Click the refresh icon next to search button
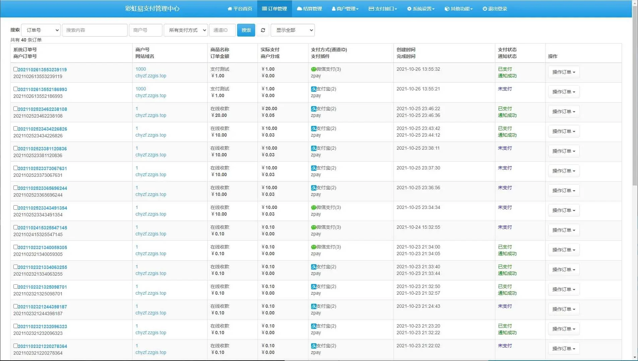Screen dimensions: 638x361 click(x=263, y=30)
